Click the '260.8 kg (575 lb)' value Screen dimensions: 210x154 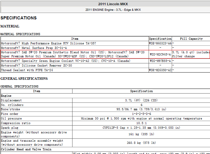141,143
